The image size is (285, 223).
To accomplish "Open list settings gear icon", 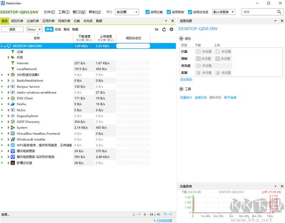I will tap(171, 29).
